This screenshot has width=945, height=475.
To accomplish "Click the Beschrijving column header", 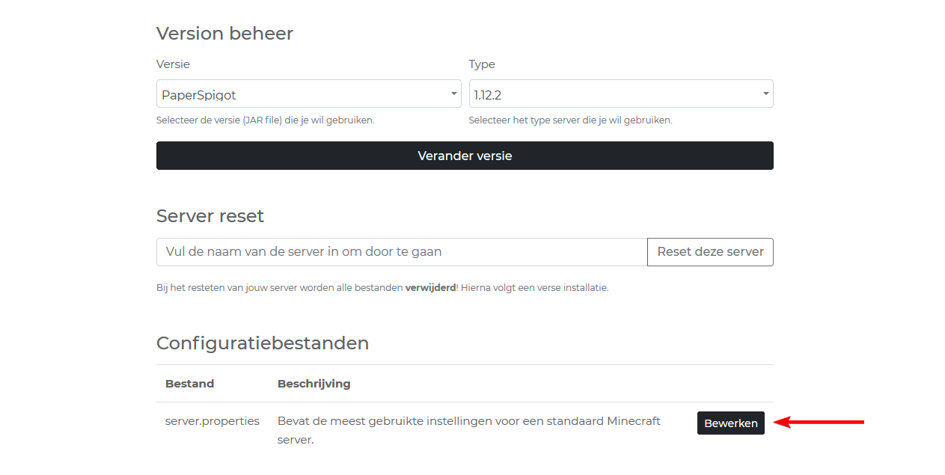I will (x=314, y=384).
